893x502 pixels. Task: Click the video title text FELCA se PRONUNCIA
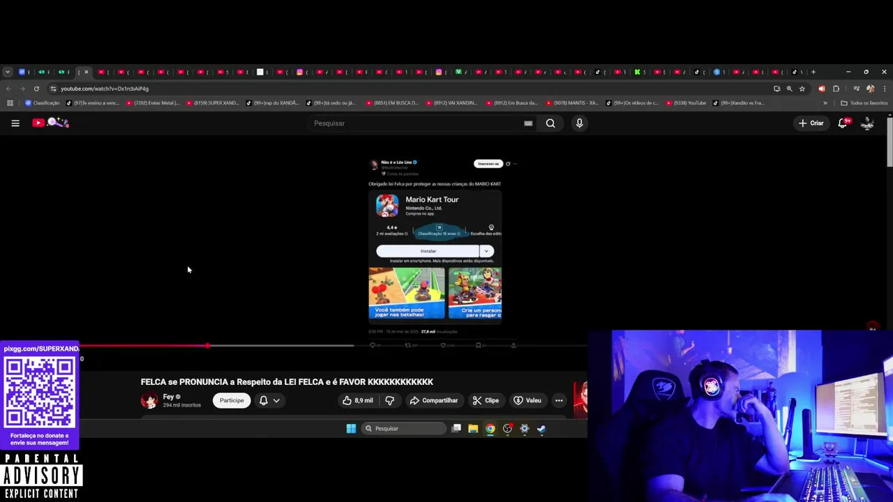click(287, 382)
